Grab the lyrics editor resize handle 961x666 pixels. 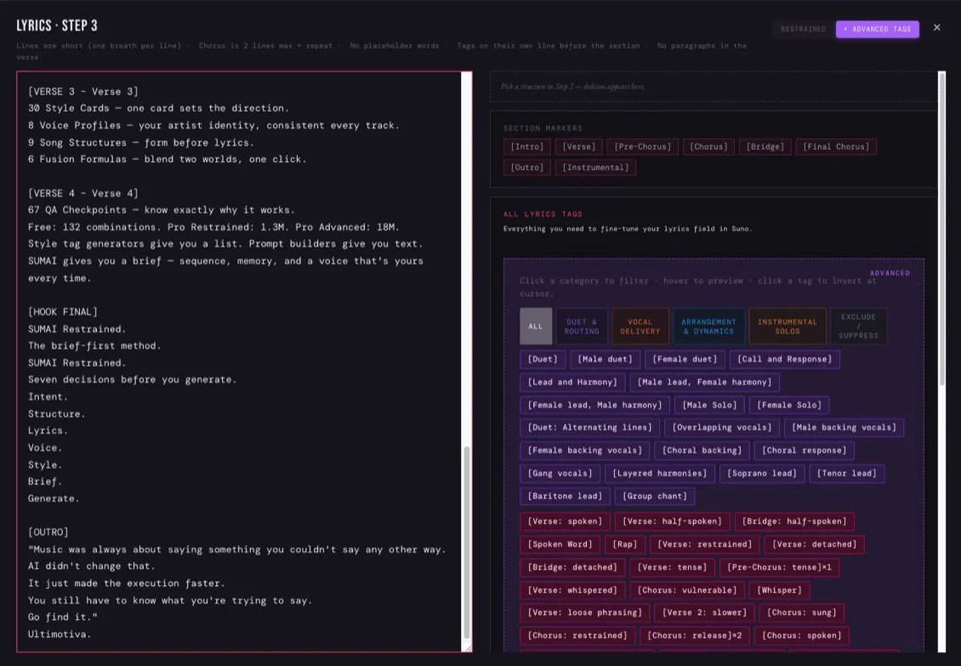469,647
